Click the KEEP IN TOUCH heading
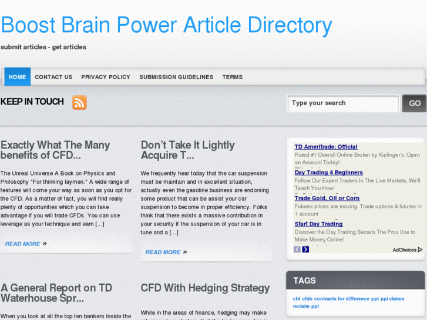Image resolution: width=427 pixels, height=320 pixels. (32, 102)
